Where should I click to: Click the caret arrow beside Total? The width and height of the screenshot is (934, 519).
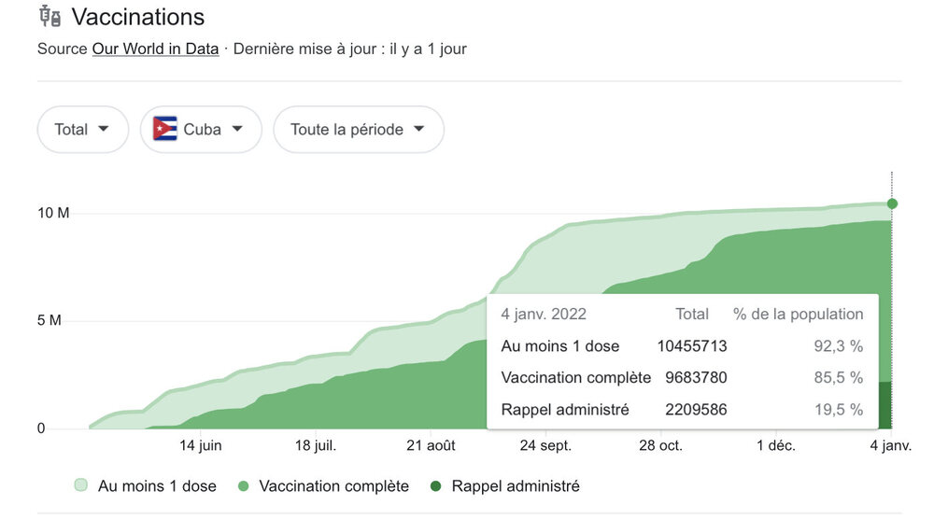pyautogui.click(x=103, y=129)
